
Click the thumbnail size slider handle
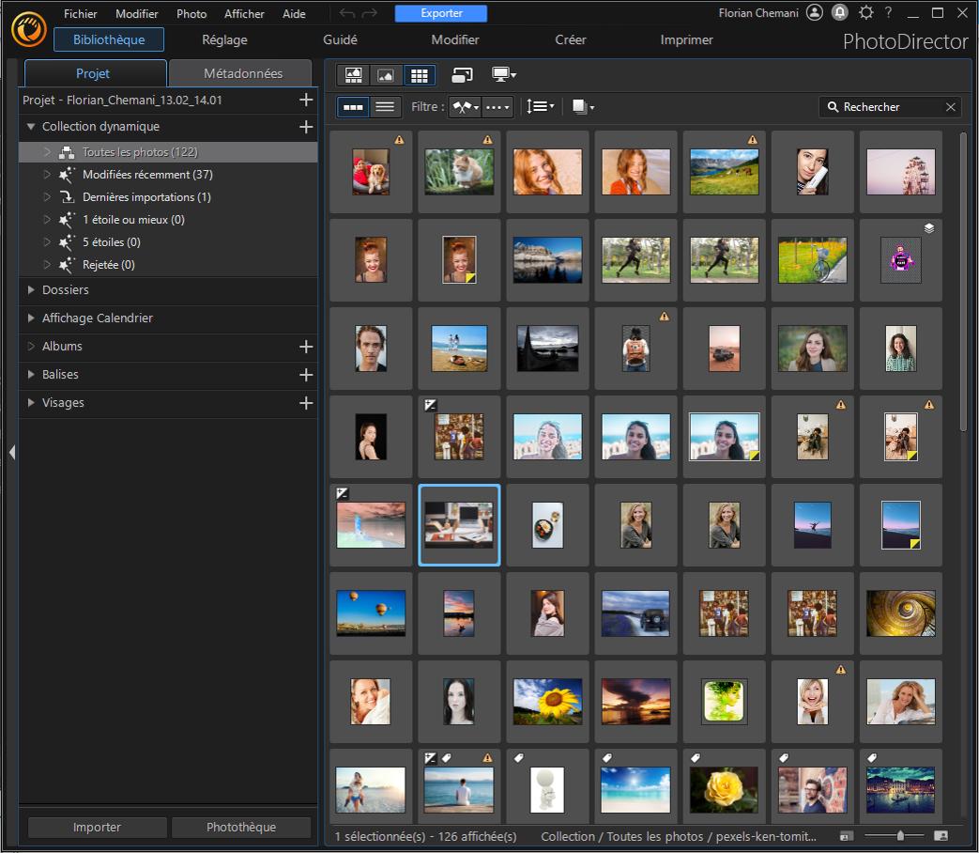pyautogui.click(x=900, y=835)
